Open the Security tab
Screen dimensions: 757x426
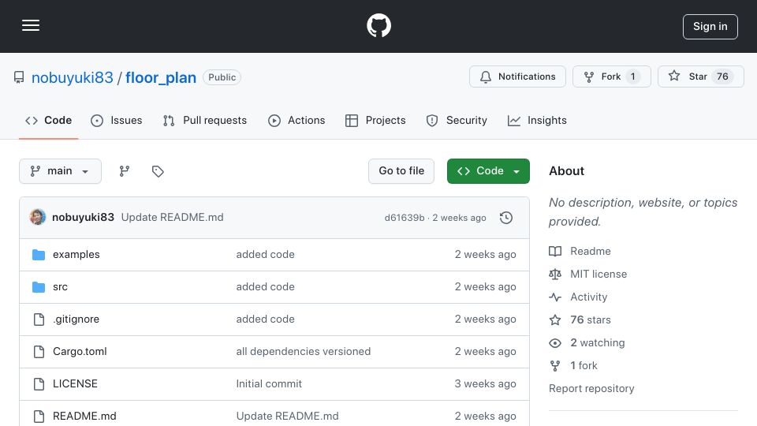(457, 120)
